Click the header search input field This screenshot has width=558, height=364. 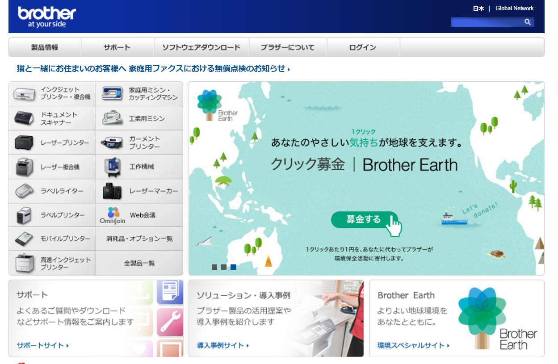(487, 22)
